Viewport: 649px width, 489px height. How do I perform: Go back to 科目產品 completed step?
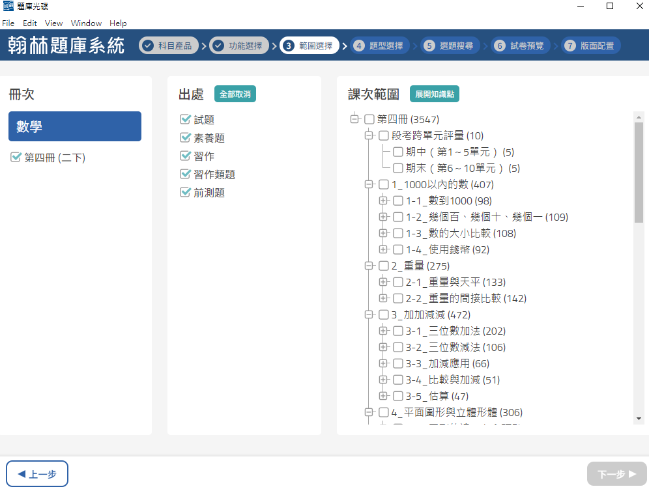(x=168, y=46)
